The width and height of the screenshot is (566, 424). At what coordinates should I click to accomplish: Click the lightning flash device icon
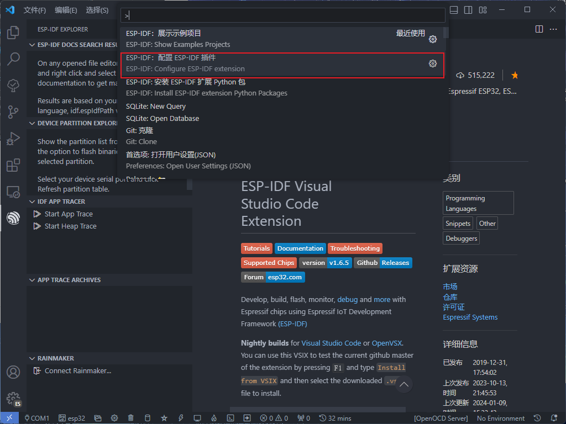pos(181,418)
